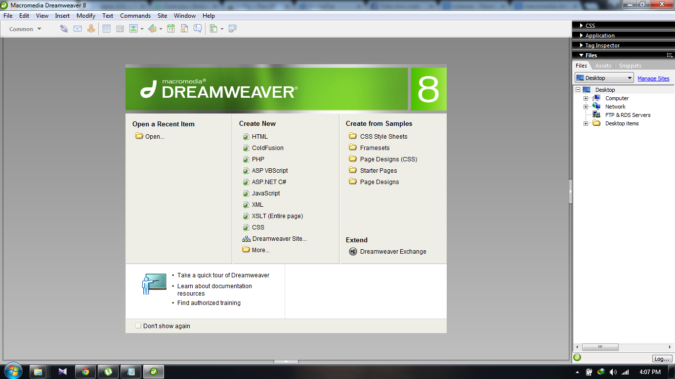Open the Modify menu

(x=86, y=16)
